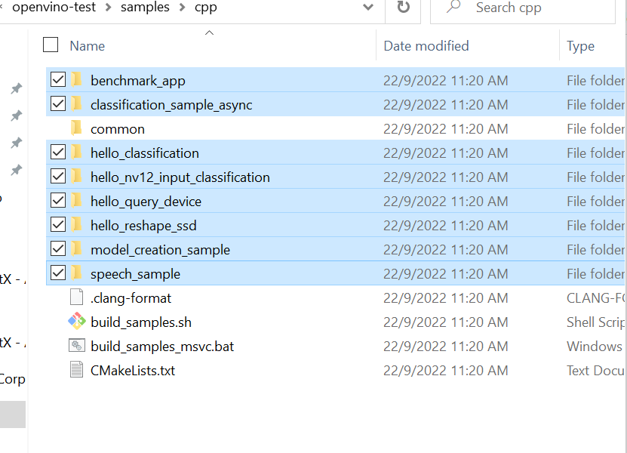Click inside the Search cpp box
Viewport: 627px width, 453px height.
click(x=521, y=8)
